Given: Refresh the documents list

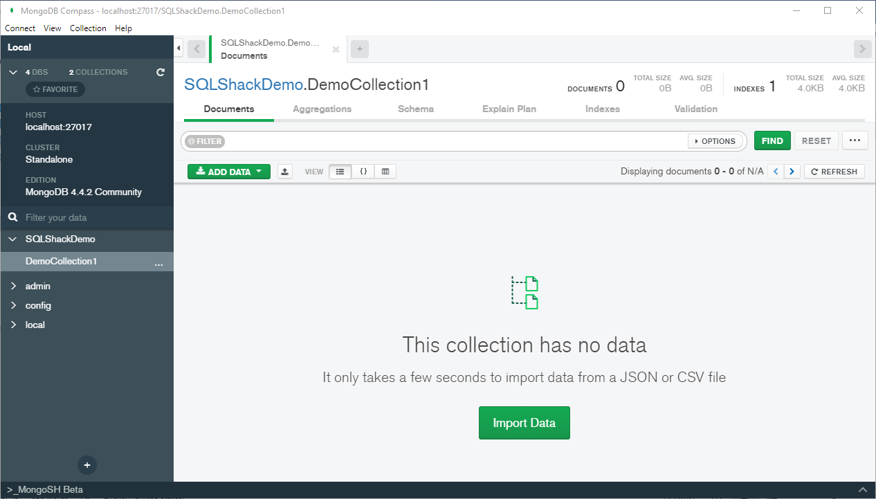Looking at the screenshot, I should click(x=834, y=172).
